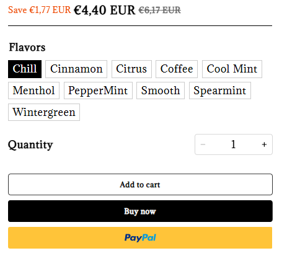The width and height of the screenshot is (287, 261).
Task: Pick the Citrus flavor option
Action: (131, 69)
